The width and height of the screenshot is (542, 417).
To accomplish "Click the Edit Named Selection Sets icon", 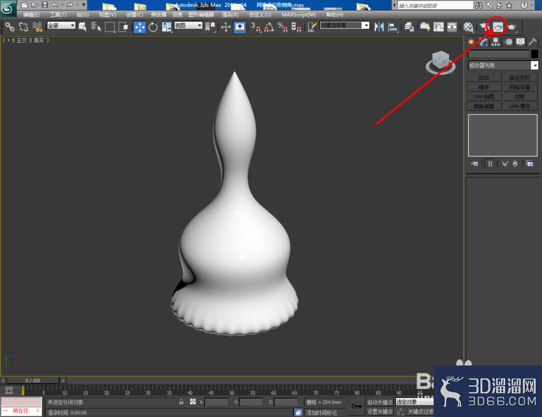I will pos(312,27).
